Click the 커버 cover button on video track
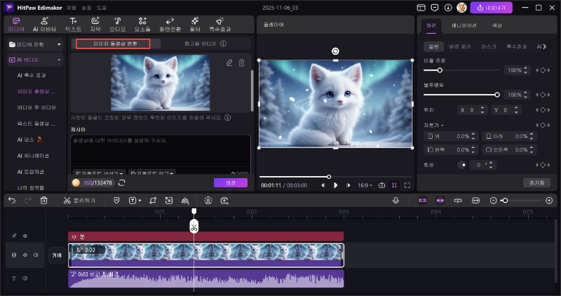This screenshot has width=561, height=296. coord(57,255)
